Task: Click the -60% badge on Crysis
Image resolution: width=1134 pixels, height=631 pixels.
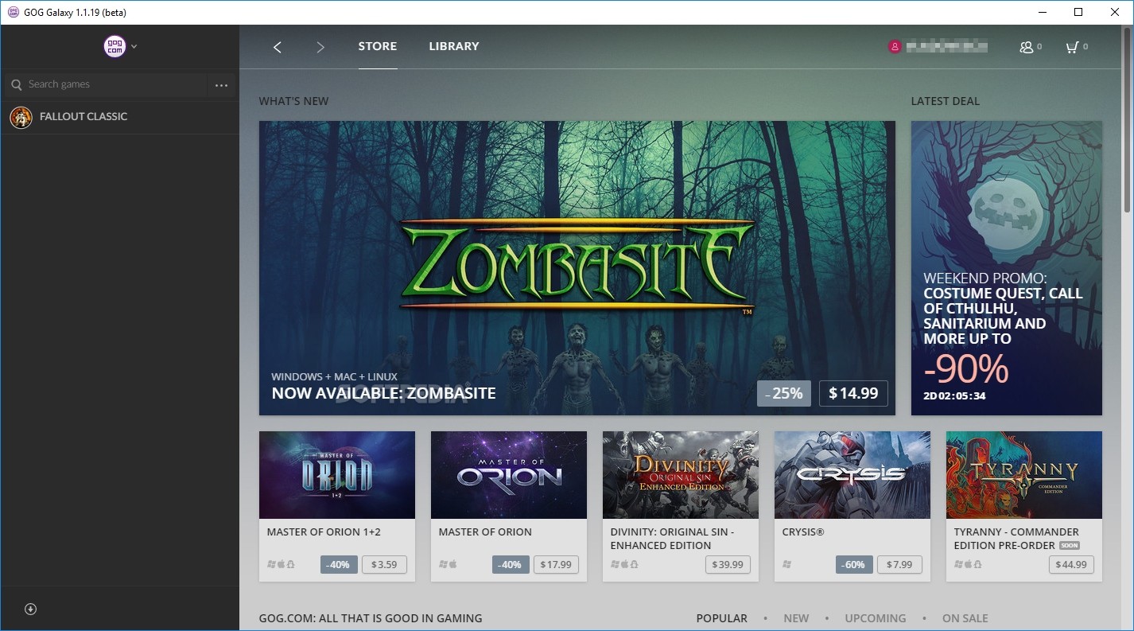Action: [x=854, y=564]
